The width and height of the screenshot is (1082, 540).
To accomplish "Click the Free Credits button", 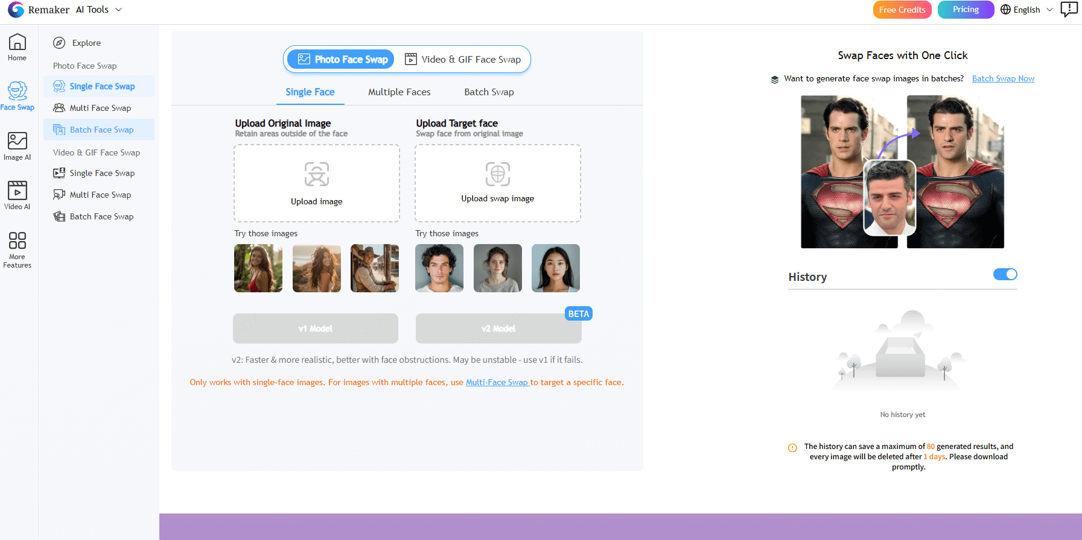I will tap(902, 10).
